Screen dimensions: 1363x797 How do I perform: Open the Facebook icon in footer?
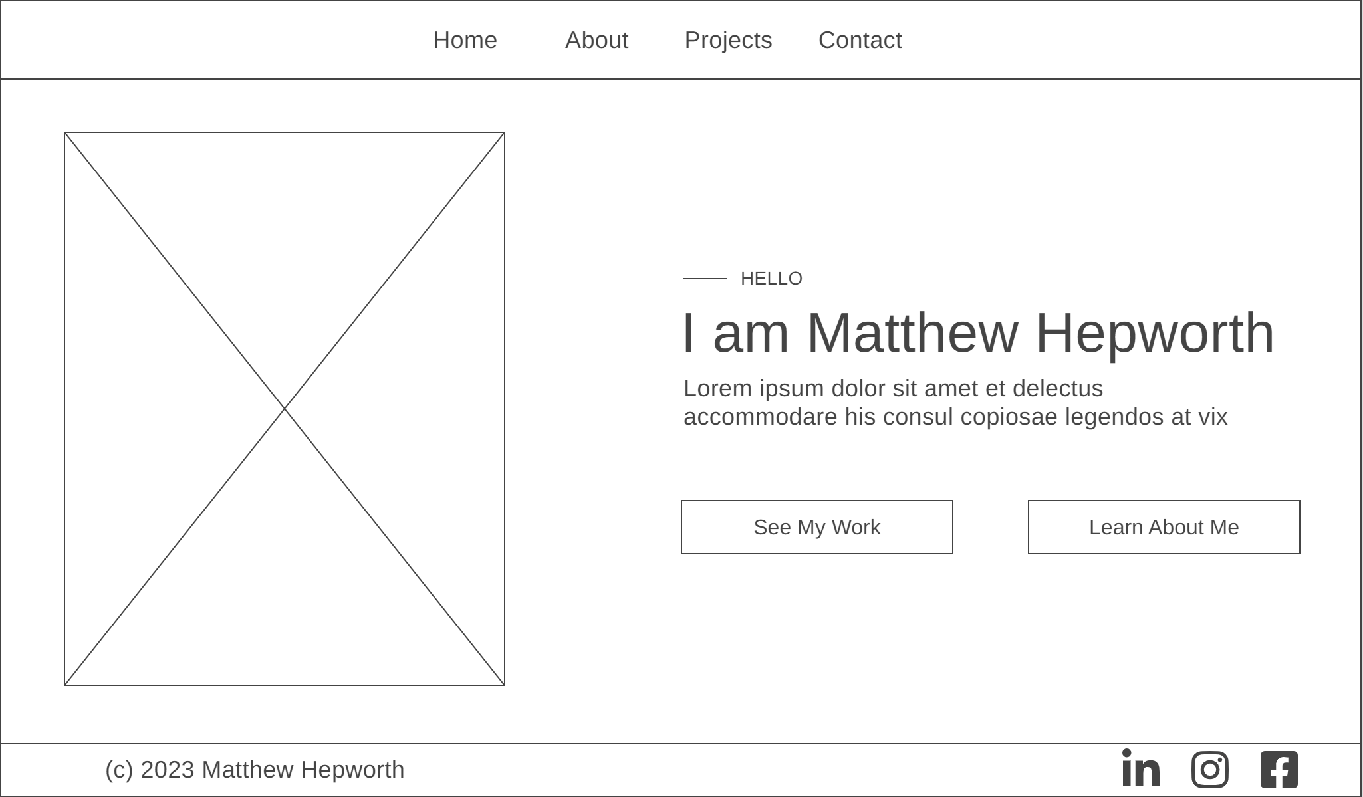tap(1279, 770)
